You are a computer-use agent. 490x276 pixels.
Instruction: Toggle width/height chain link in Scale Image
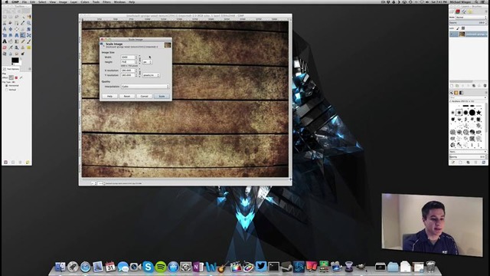click(139, 60)
